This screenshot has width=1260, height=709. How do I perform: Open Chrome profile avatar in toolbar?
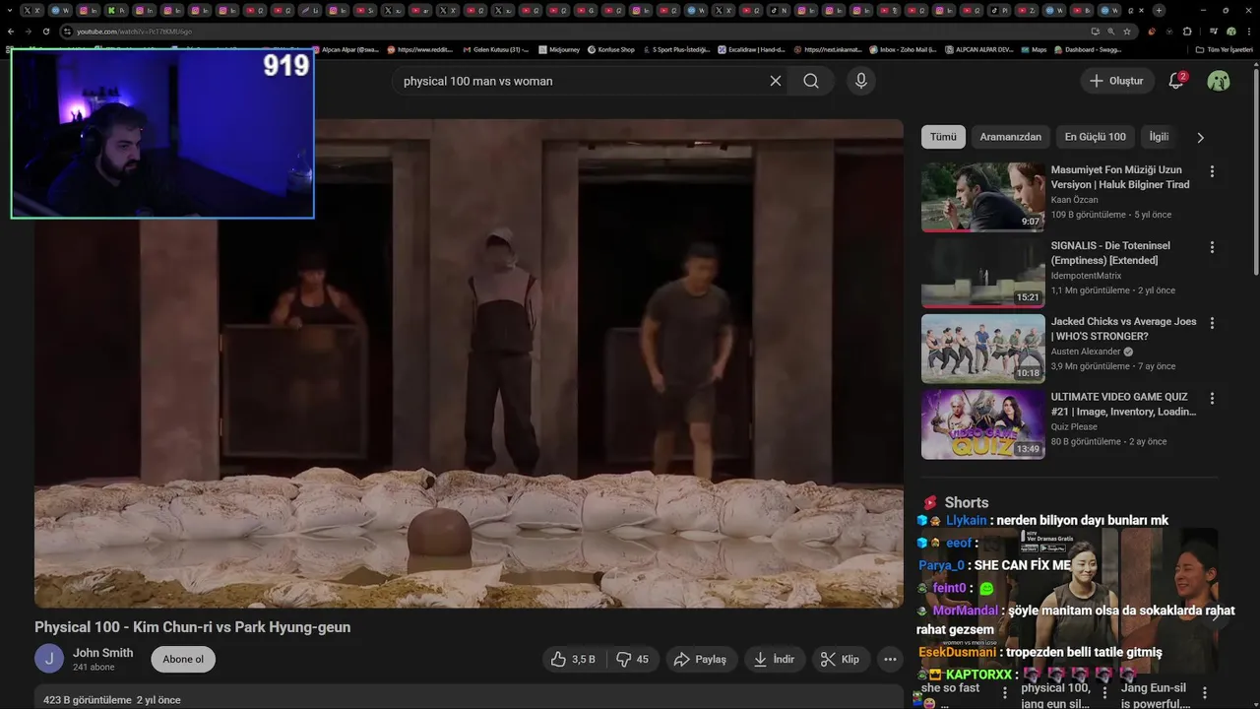pos(1231,32)
